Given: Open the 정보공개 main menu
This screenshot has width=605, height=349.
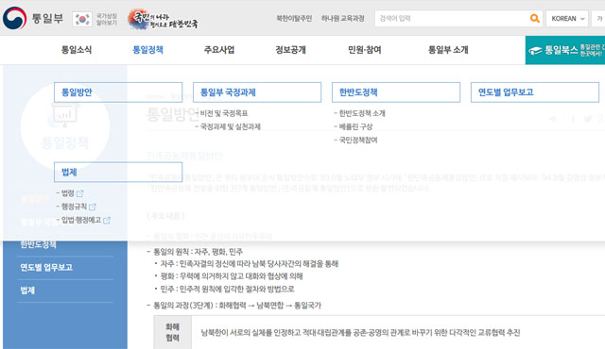Looking at the screenshot, I should click(290, 50).
